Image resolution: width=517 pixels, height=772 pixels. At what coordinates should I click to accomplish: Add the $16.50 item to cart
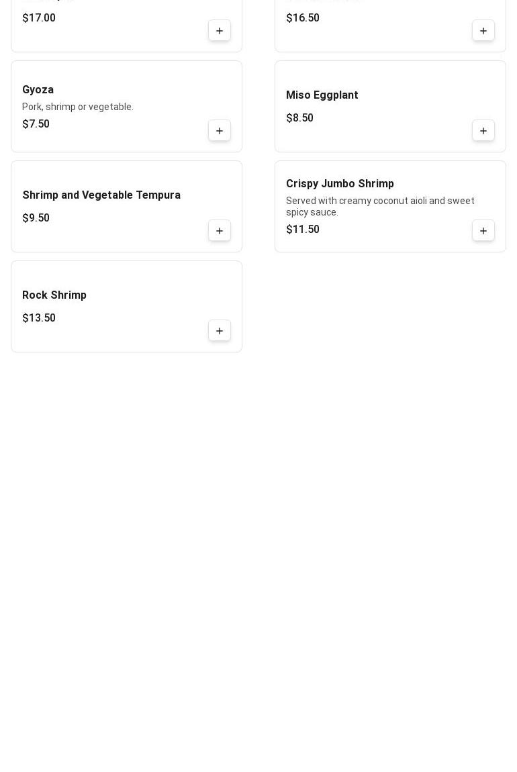coord(483,31)
